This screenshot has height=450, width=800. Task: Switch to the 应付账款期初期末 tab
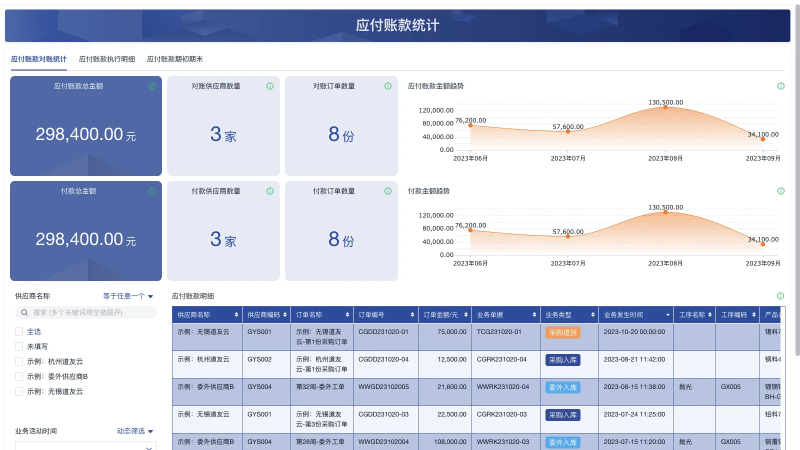(x=175, y=58)
